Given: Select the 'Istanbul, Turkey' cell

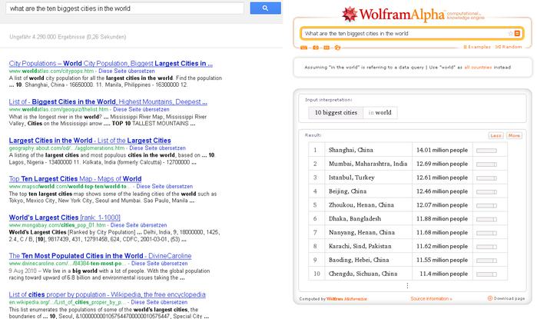Looking at the screenshot, I should (369, 178).
